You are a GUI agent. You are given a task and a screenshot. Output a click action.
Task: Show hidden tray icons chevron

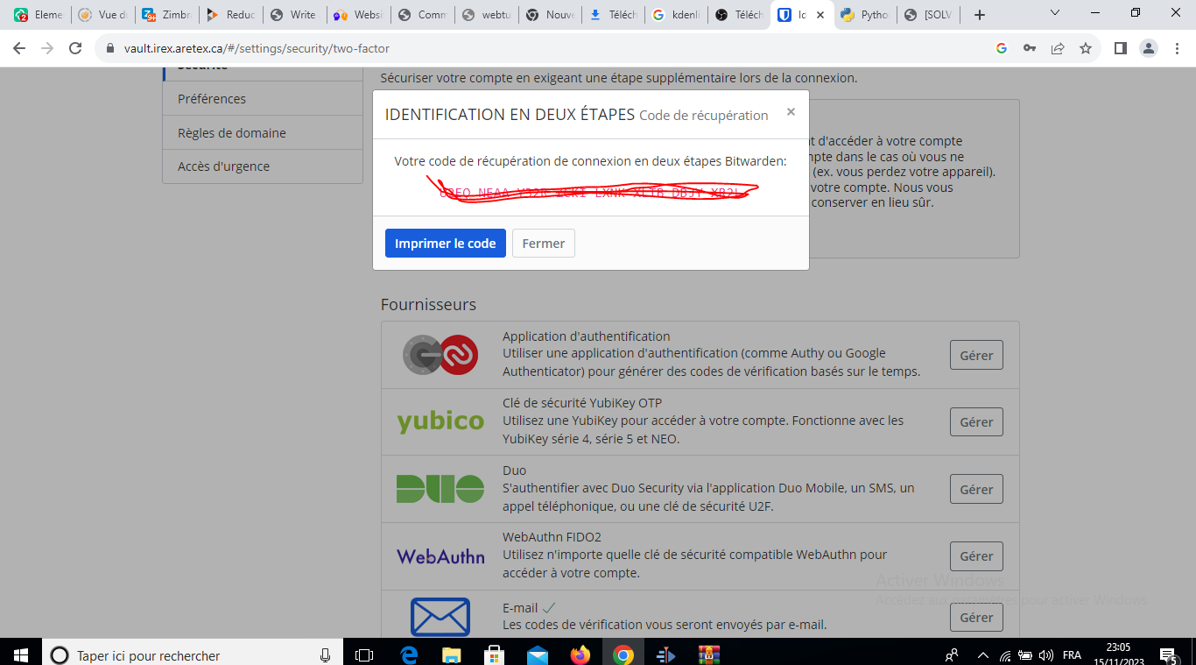pyautogui.click(x=982, y=654)
